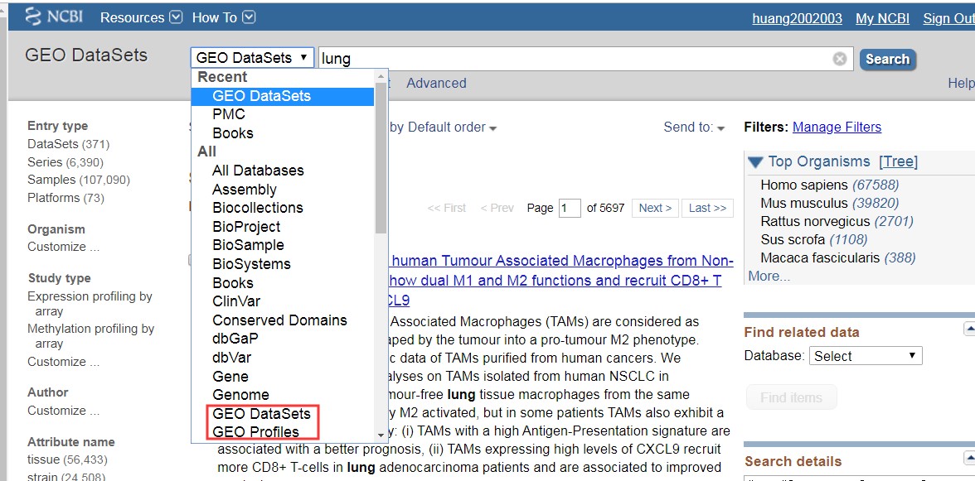
Task: Pick ClinVar from the list
Action: [236, 301]
